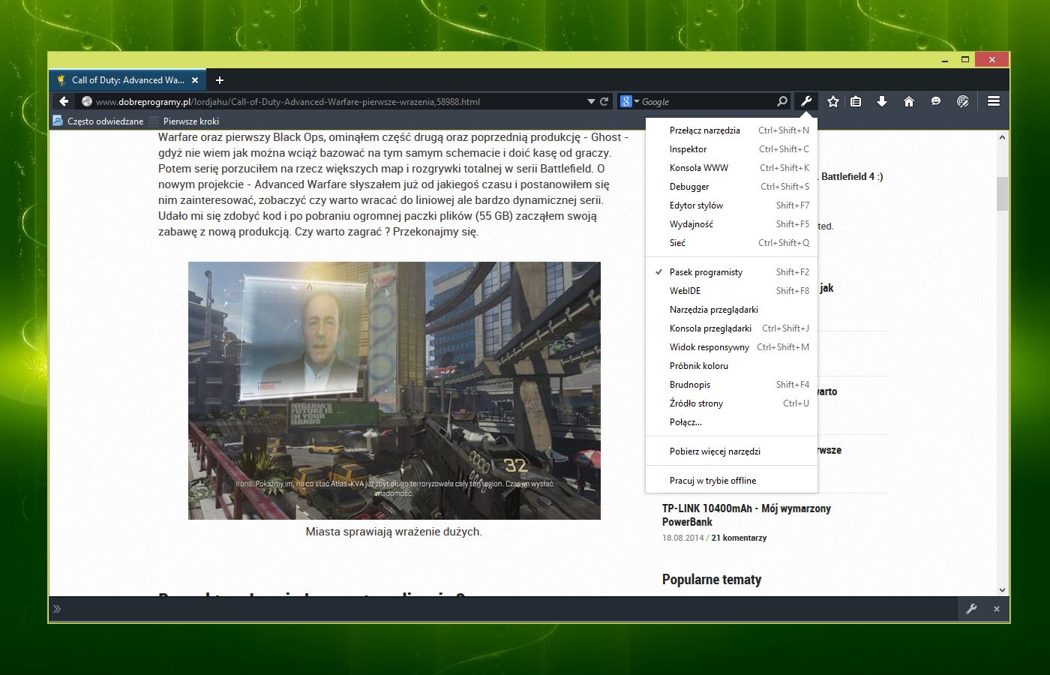
Task: Open Brudnopis from the menu
Action: point(731,385)
